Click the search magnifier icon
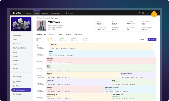The width and height of the screenshot is (169, 101). point(67,13)
